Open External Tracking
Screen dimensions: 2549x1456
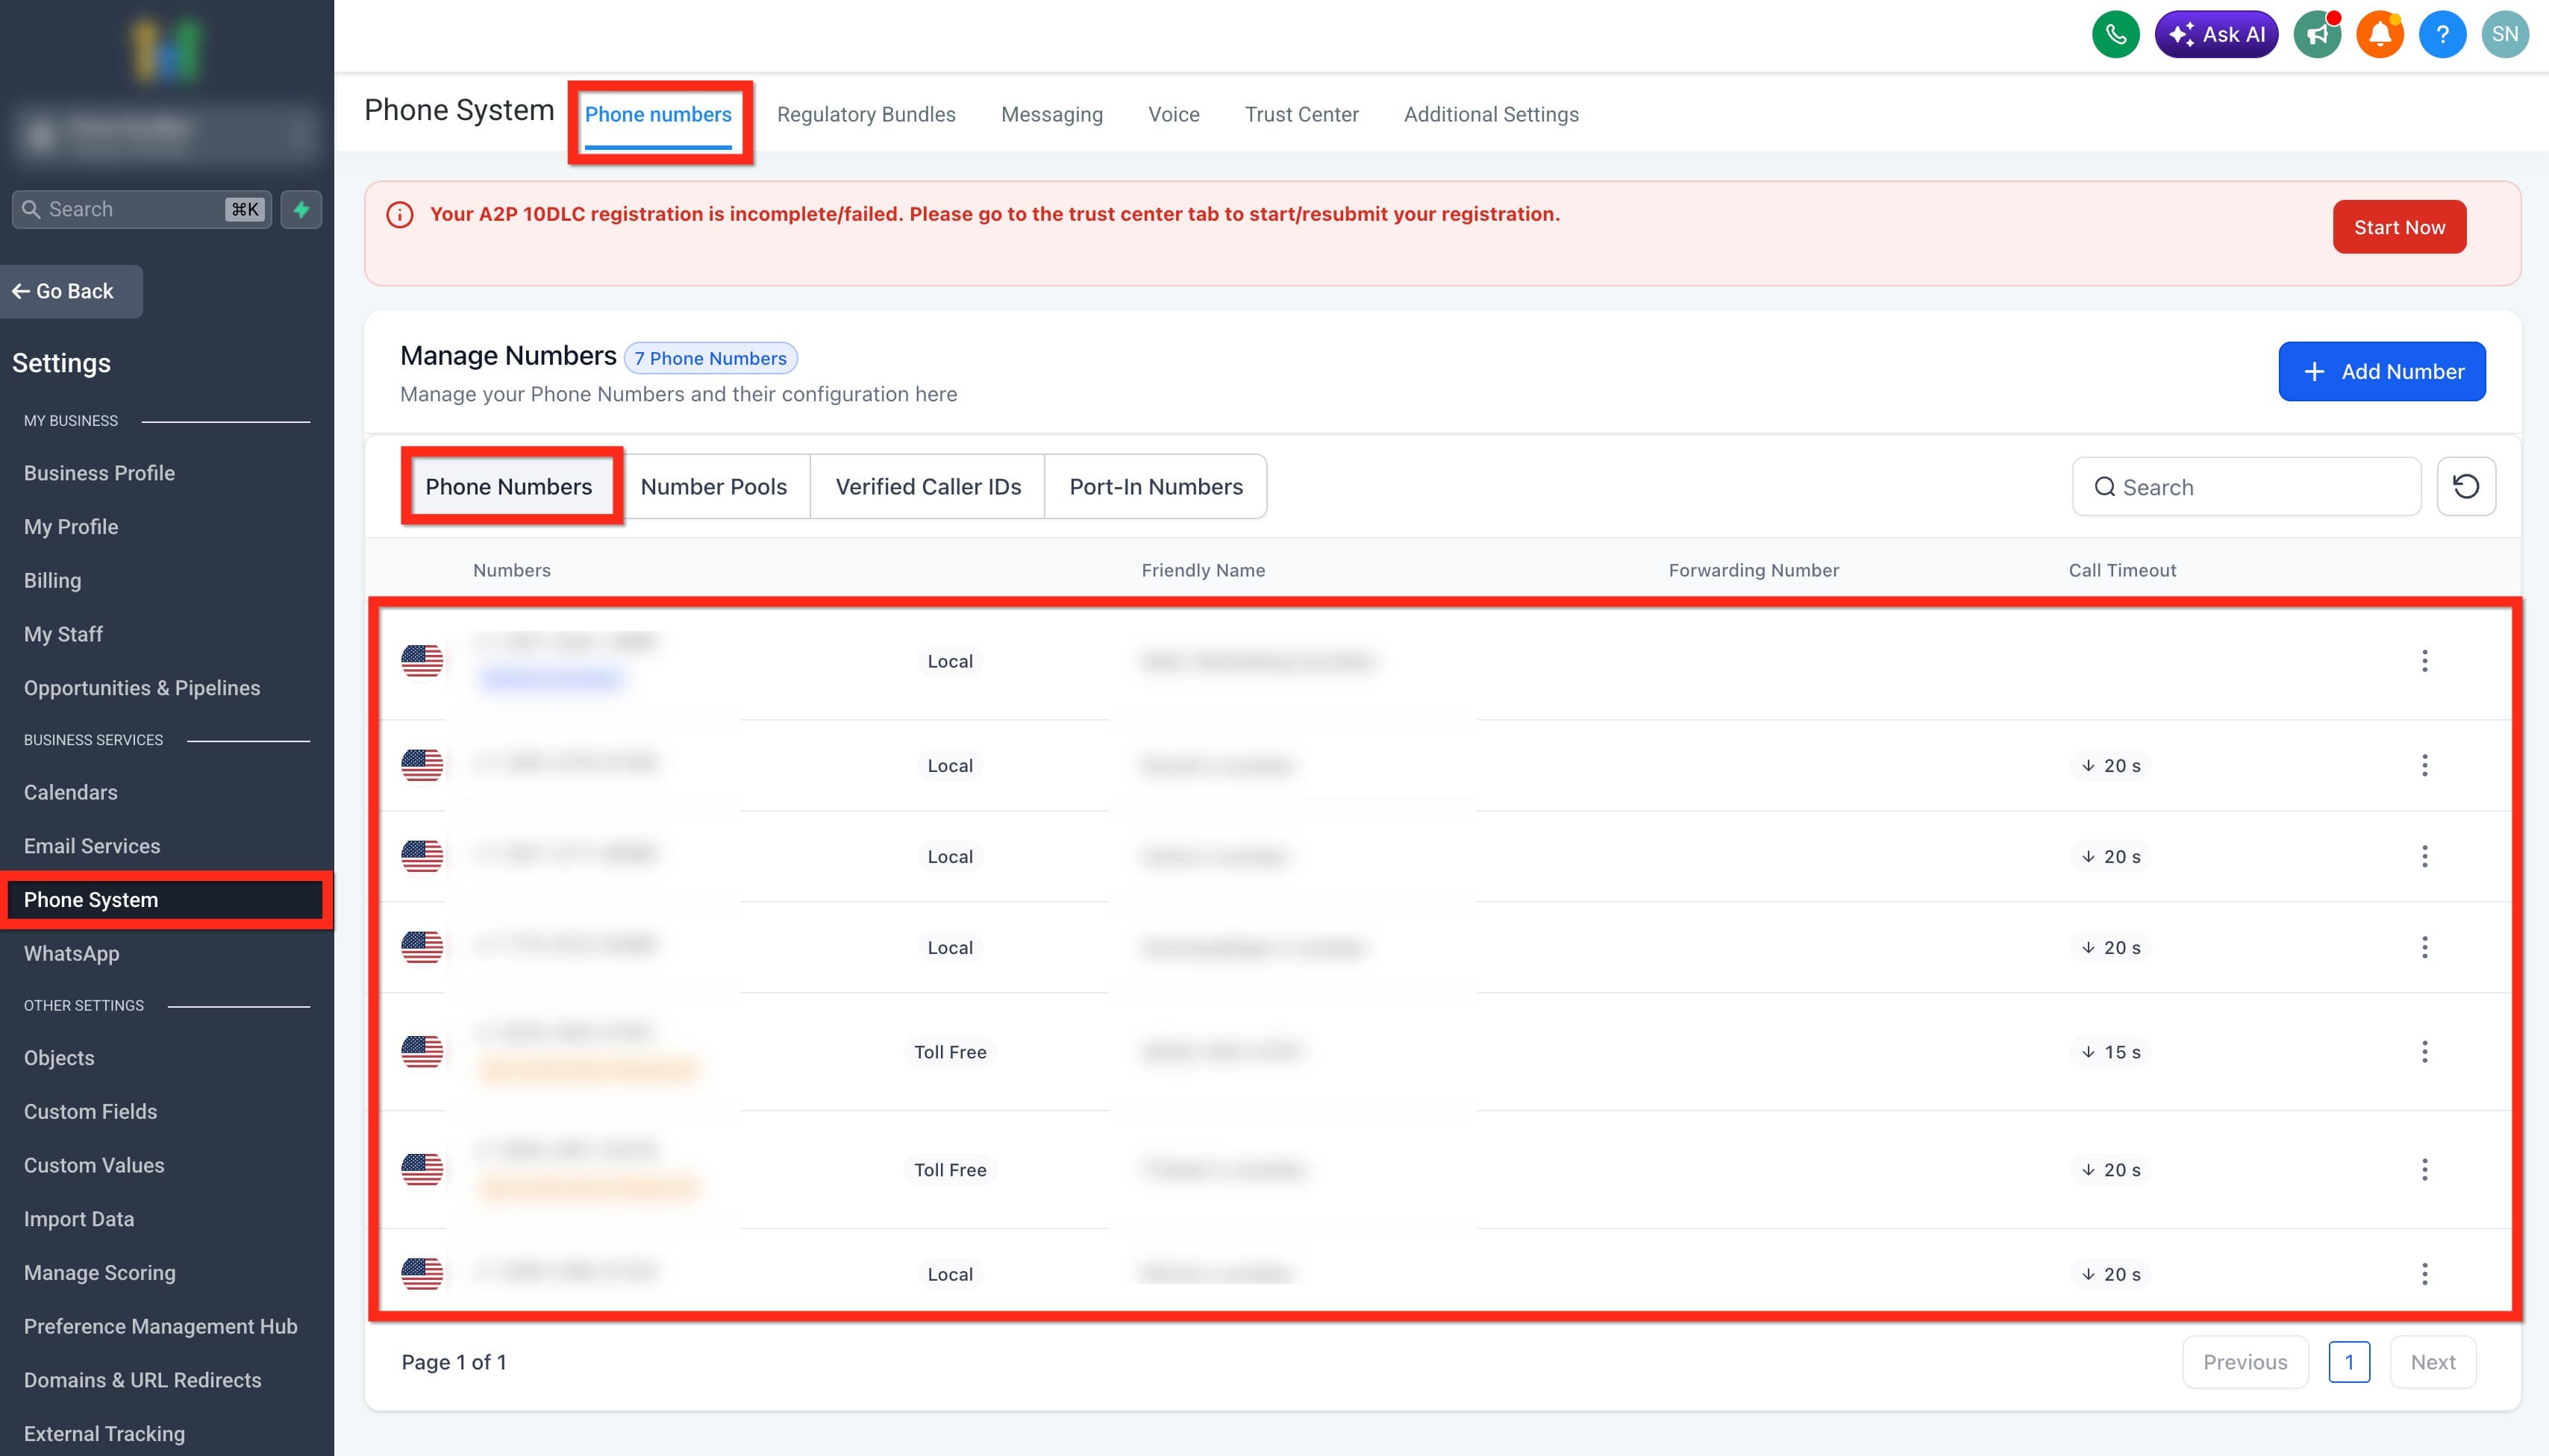(104, 1434)
